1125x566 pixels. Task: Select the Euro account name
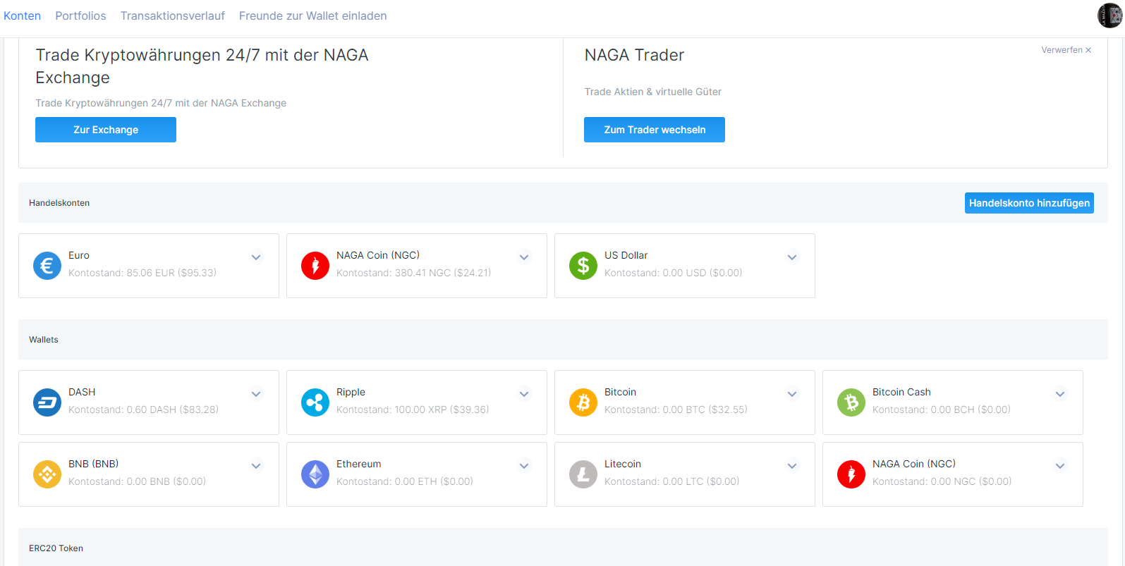coord(79,255)
